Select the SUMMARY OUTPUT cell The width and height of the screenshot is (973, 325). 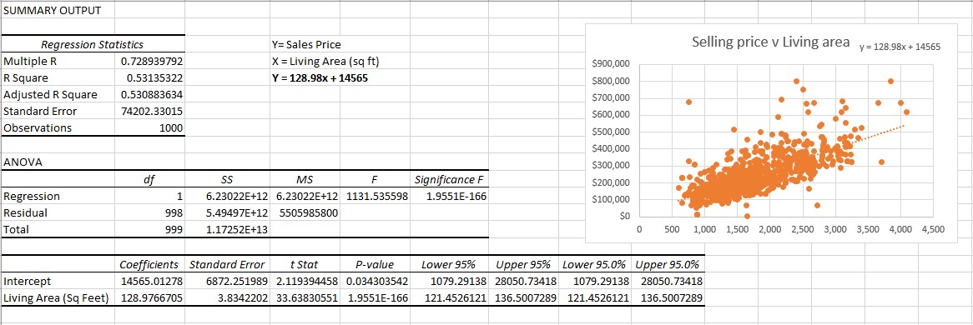point(57,11)
